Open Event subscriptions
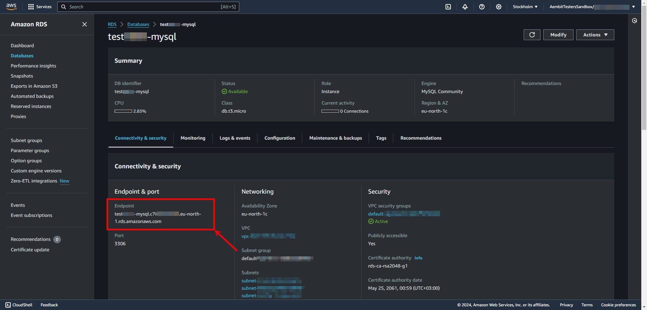647x310 pixels. (x=31, y=215)
